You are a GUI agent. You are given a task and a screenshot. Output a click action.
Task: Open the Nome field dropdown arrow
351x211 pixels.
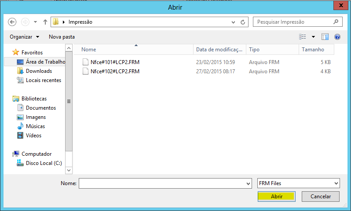(248, 183)
